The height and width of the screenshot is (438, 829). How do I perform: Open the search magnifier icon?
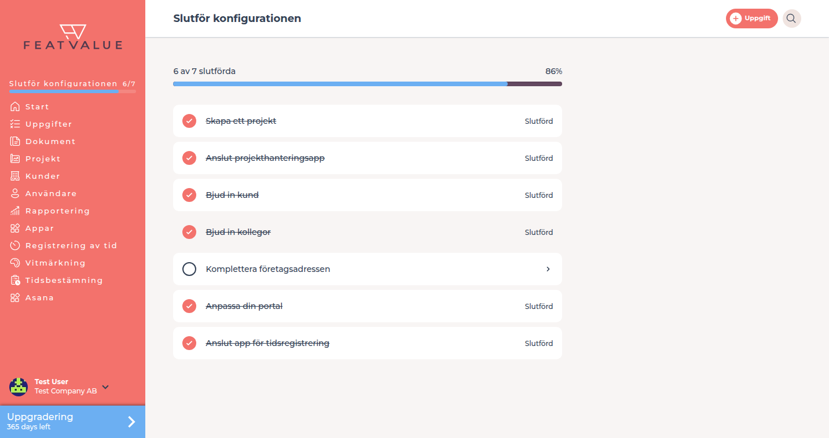click(791, 19)
